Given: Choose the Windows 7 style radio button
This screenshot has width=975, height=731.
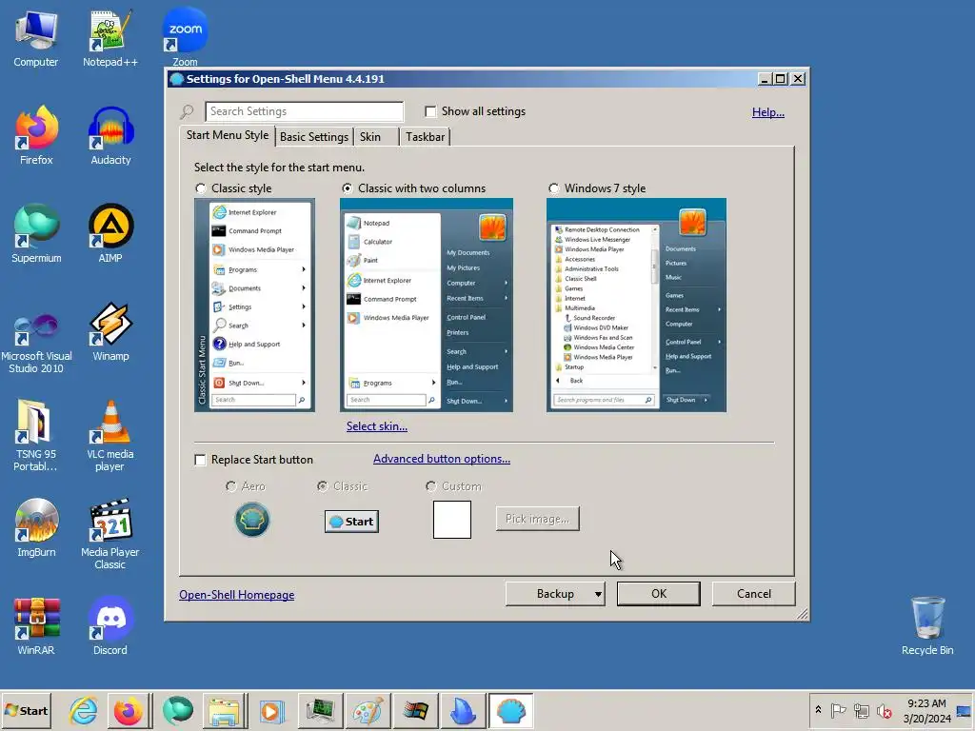Looking at the screenshot, I should click(x=554, y=188).
